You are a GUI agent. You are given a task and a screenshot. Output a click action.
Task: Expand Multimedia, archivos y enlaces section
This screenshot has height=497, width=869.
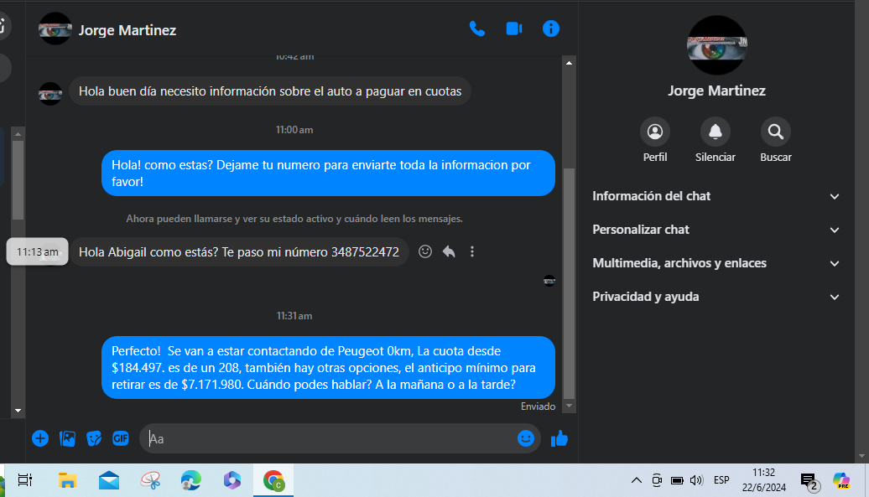(715, 263)
